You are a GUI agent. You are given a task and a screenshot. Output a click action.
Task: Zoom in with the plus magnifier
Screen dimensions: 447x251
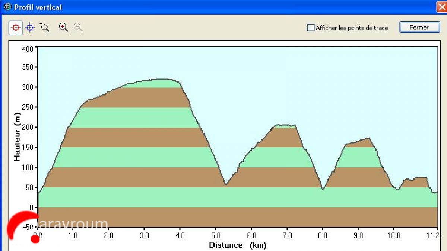click(64, 27)
